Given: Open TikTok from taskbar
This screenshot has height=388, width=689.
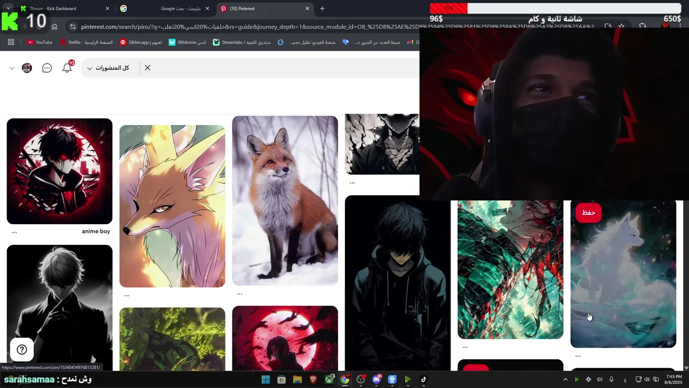Looking at the screenshot, I should 424,379.
